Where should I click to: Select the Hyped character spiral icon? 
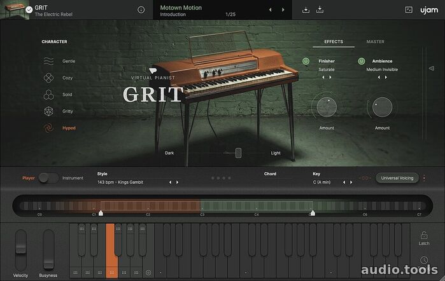48,128
